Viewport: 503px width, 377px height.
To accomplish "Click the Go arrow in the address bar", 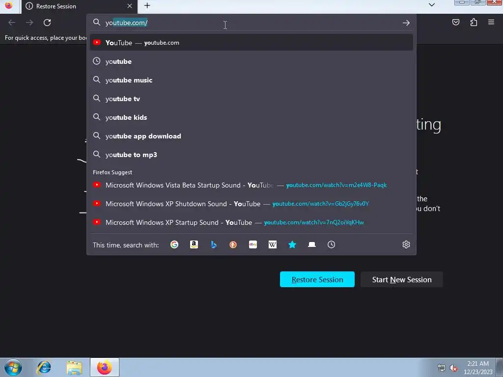I will [406, 23].
